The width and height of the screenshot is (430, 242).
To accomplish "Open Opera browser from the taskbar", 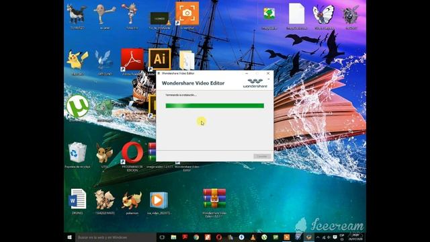I will point(219,237).
